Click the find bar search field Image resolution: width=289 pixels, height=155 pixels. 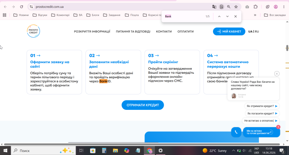(x=183, y=17)
